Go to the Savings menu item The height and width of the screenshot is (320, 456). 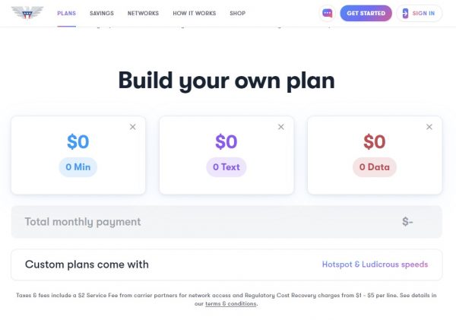(101, 13)
